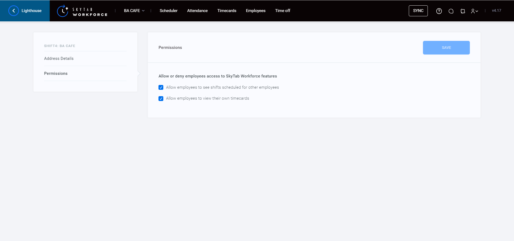The height and width of the screenshot is (241, 514).
Task: Open the chat bubble icon
Action: pyautogui.click(x=451, y=11)
